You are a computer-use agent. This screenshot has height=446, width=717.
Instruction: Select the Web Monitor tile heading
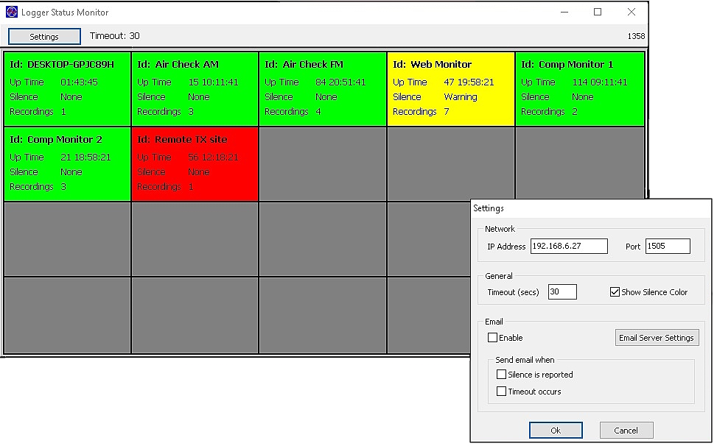(432, 64)
